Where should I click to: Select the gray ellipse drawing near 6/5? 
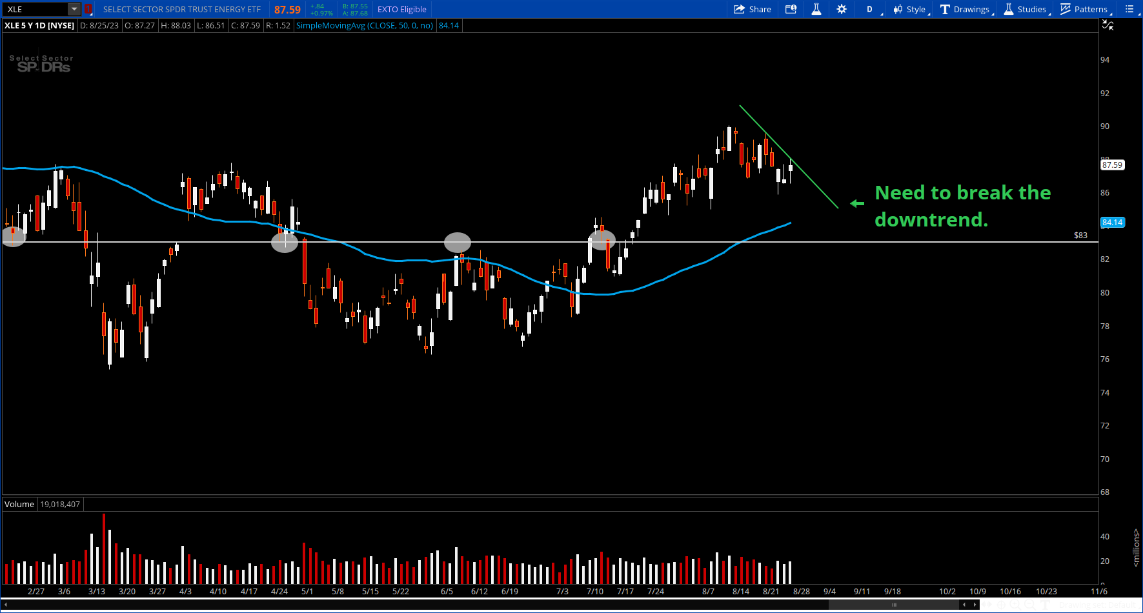click(458, 243)
